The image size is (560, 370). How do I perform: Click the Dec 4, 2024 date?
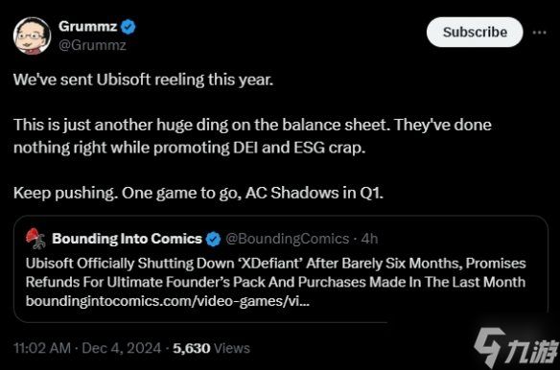pyautogui.click(x=122, y=348)
